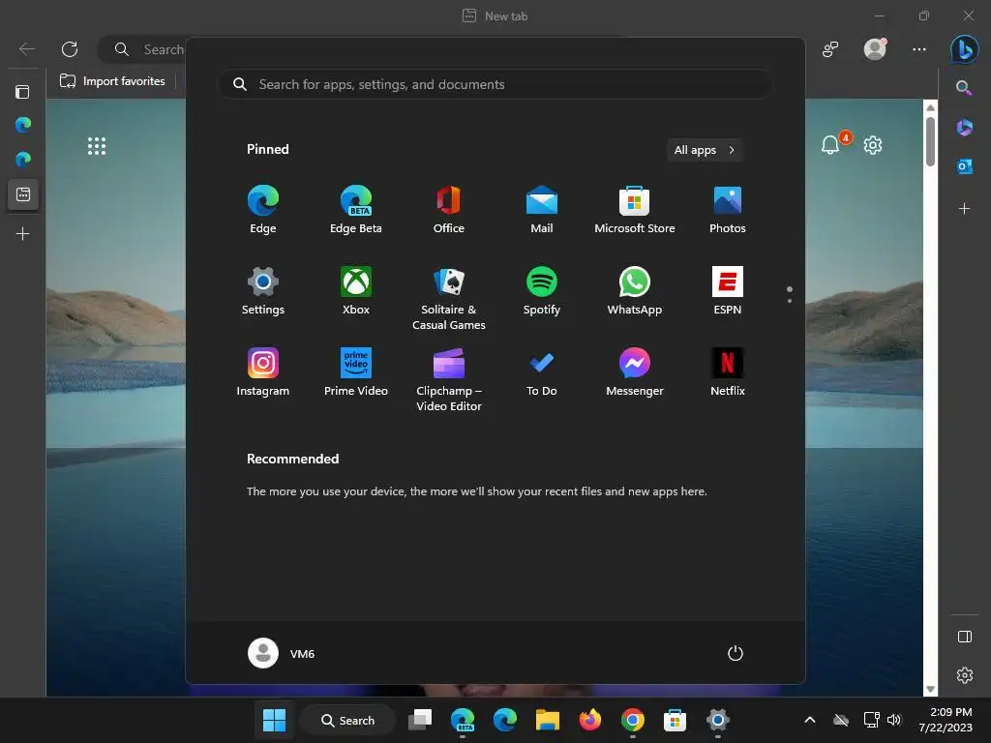Open Task View from the taskbar

pyautogui.click(x=420, y=720)
